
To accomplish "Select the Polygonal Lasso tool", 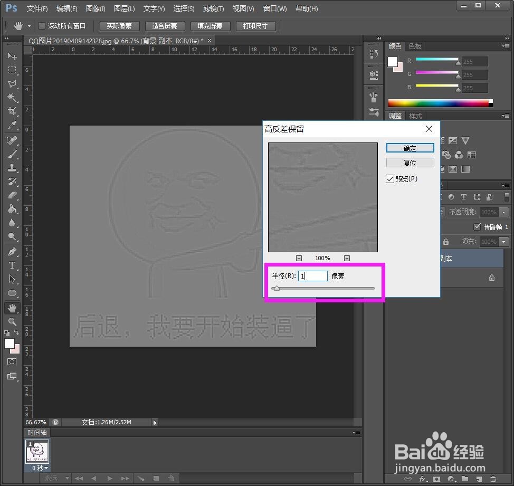I will pyautogui.click(x=12, y=84).
